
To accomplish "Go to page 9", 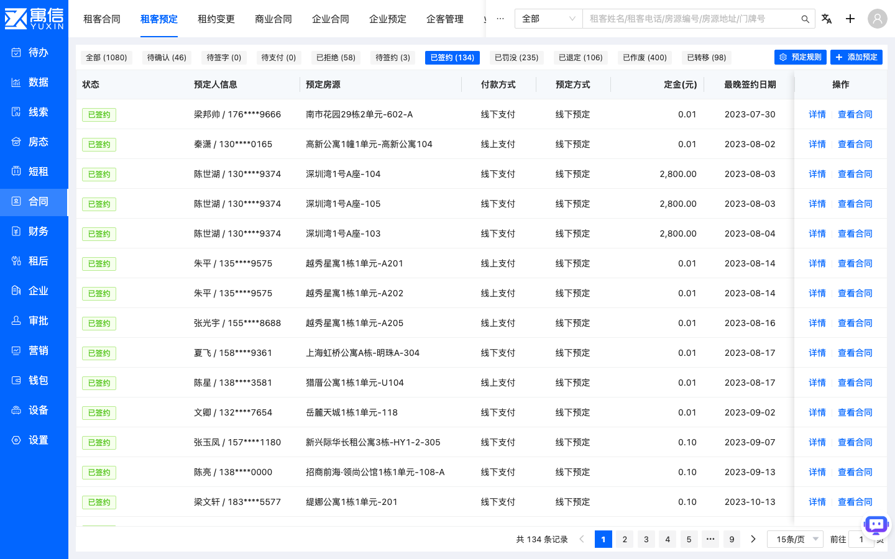I will pyautogui.click(x=732, y=539).
